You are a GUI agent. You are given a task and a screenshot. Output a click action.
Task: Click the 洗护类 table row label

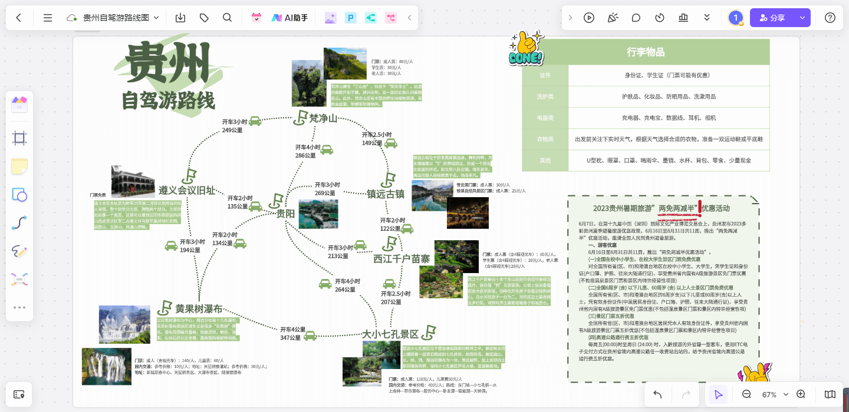tap(545, 97)
